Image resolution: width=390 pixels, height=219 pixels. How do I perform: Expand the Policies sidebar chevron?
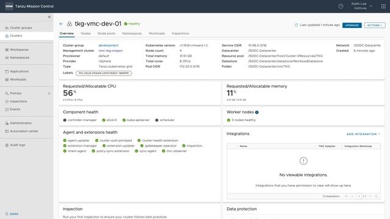(49, 93)
